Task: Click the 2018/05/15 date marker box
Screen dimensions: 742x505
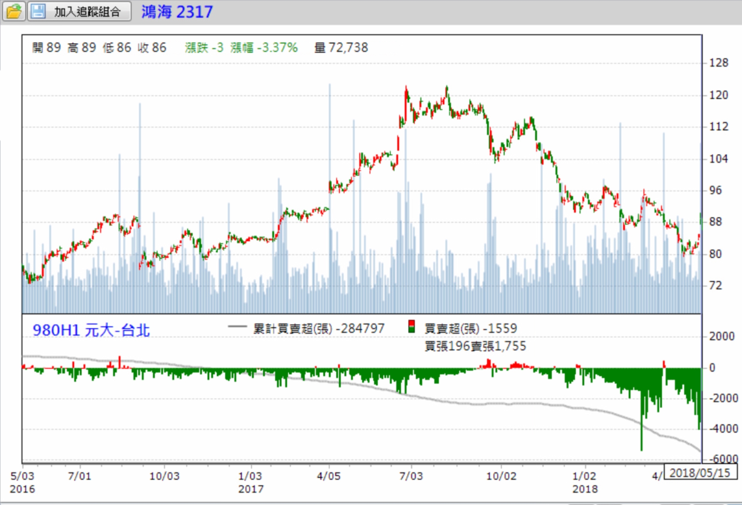Action: pyautogui.click(x=700, y=472)
